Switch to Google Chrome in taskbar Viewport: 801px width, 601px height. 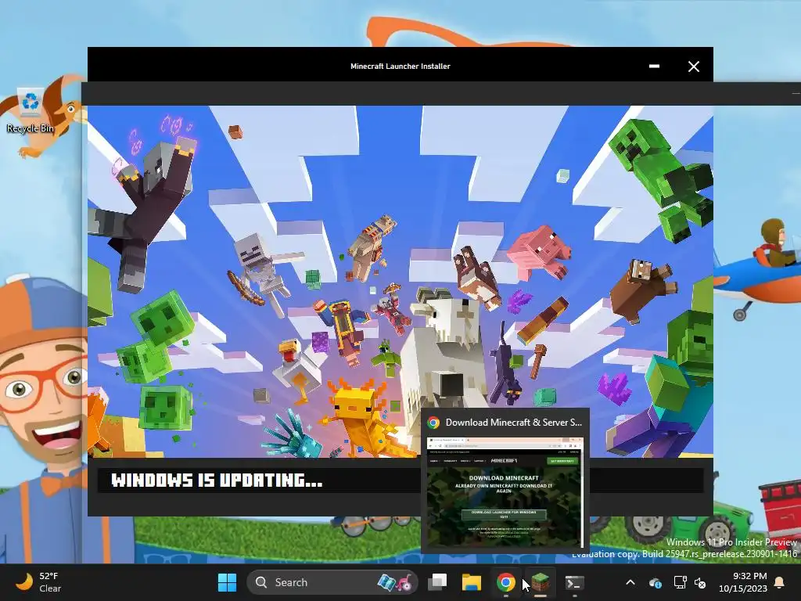505,582
